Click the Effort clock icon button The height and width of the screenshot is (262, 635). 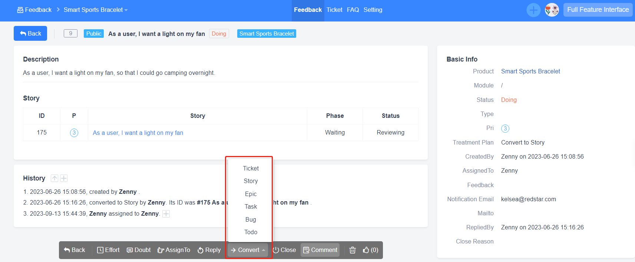pos(100,250)
